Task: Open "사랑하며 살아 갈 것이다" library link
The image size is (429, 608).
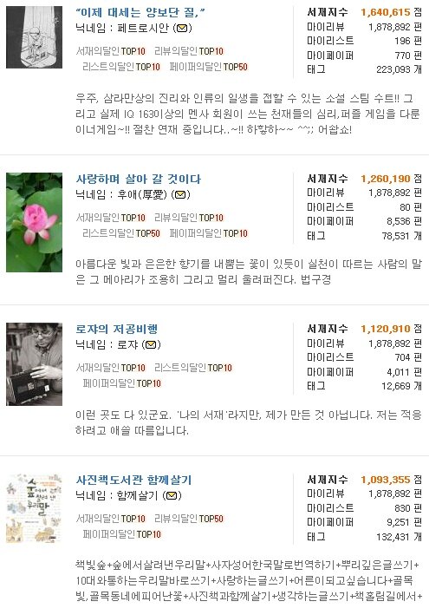Action: [139, 180]
